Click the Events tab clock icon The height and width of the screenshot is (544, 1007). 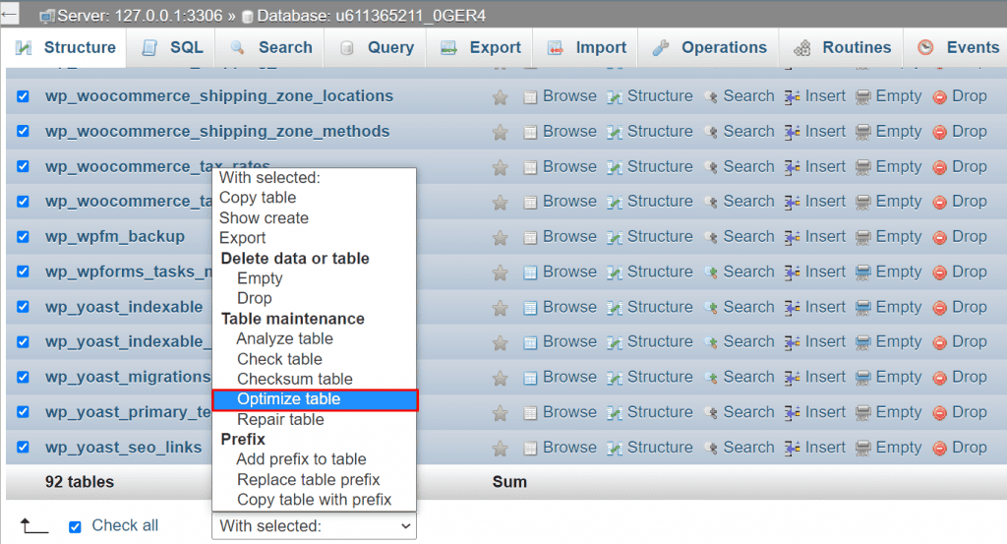925,47
